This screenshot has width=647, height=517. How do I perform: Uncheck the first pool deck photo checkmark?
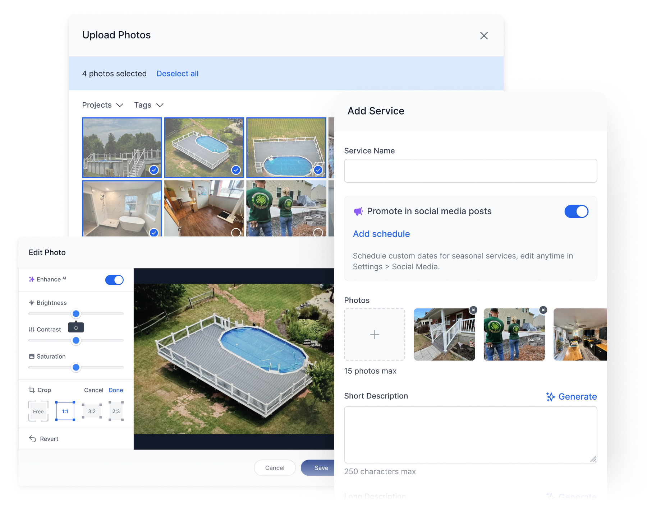point(154,170)
